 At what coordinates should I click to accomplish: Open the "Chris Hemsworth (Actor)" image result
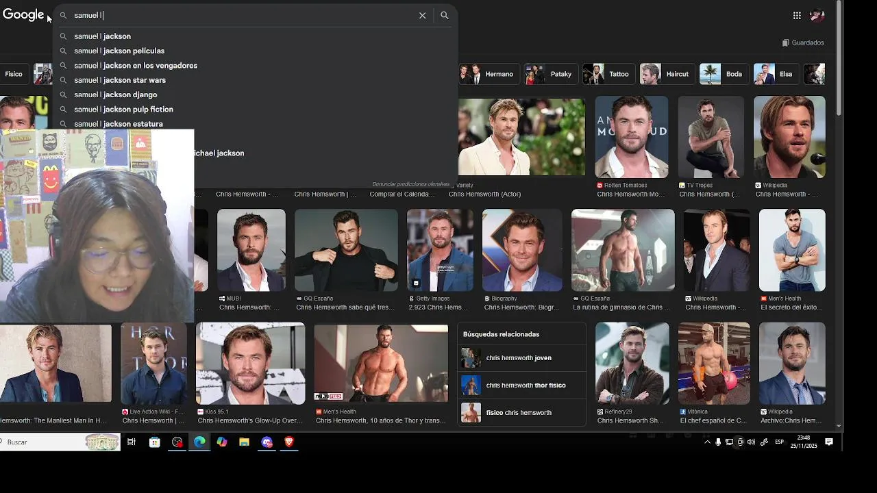521,137
